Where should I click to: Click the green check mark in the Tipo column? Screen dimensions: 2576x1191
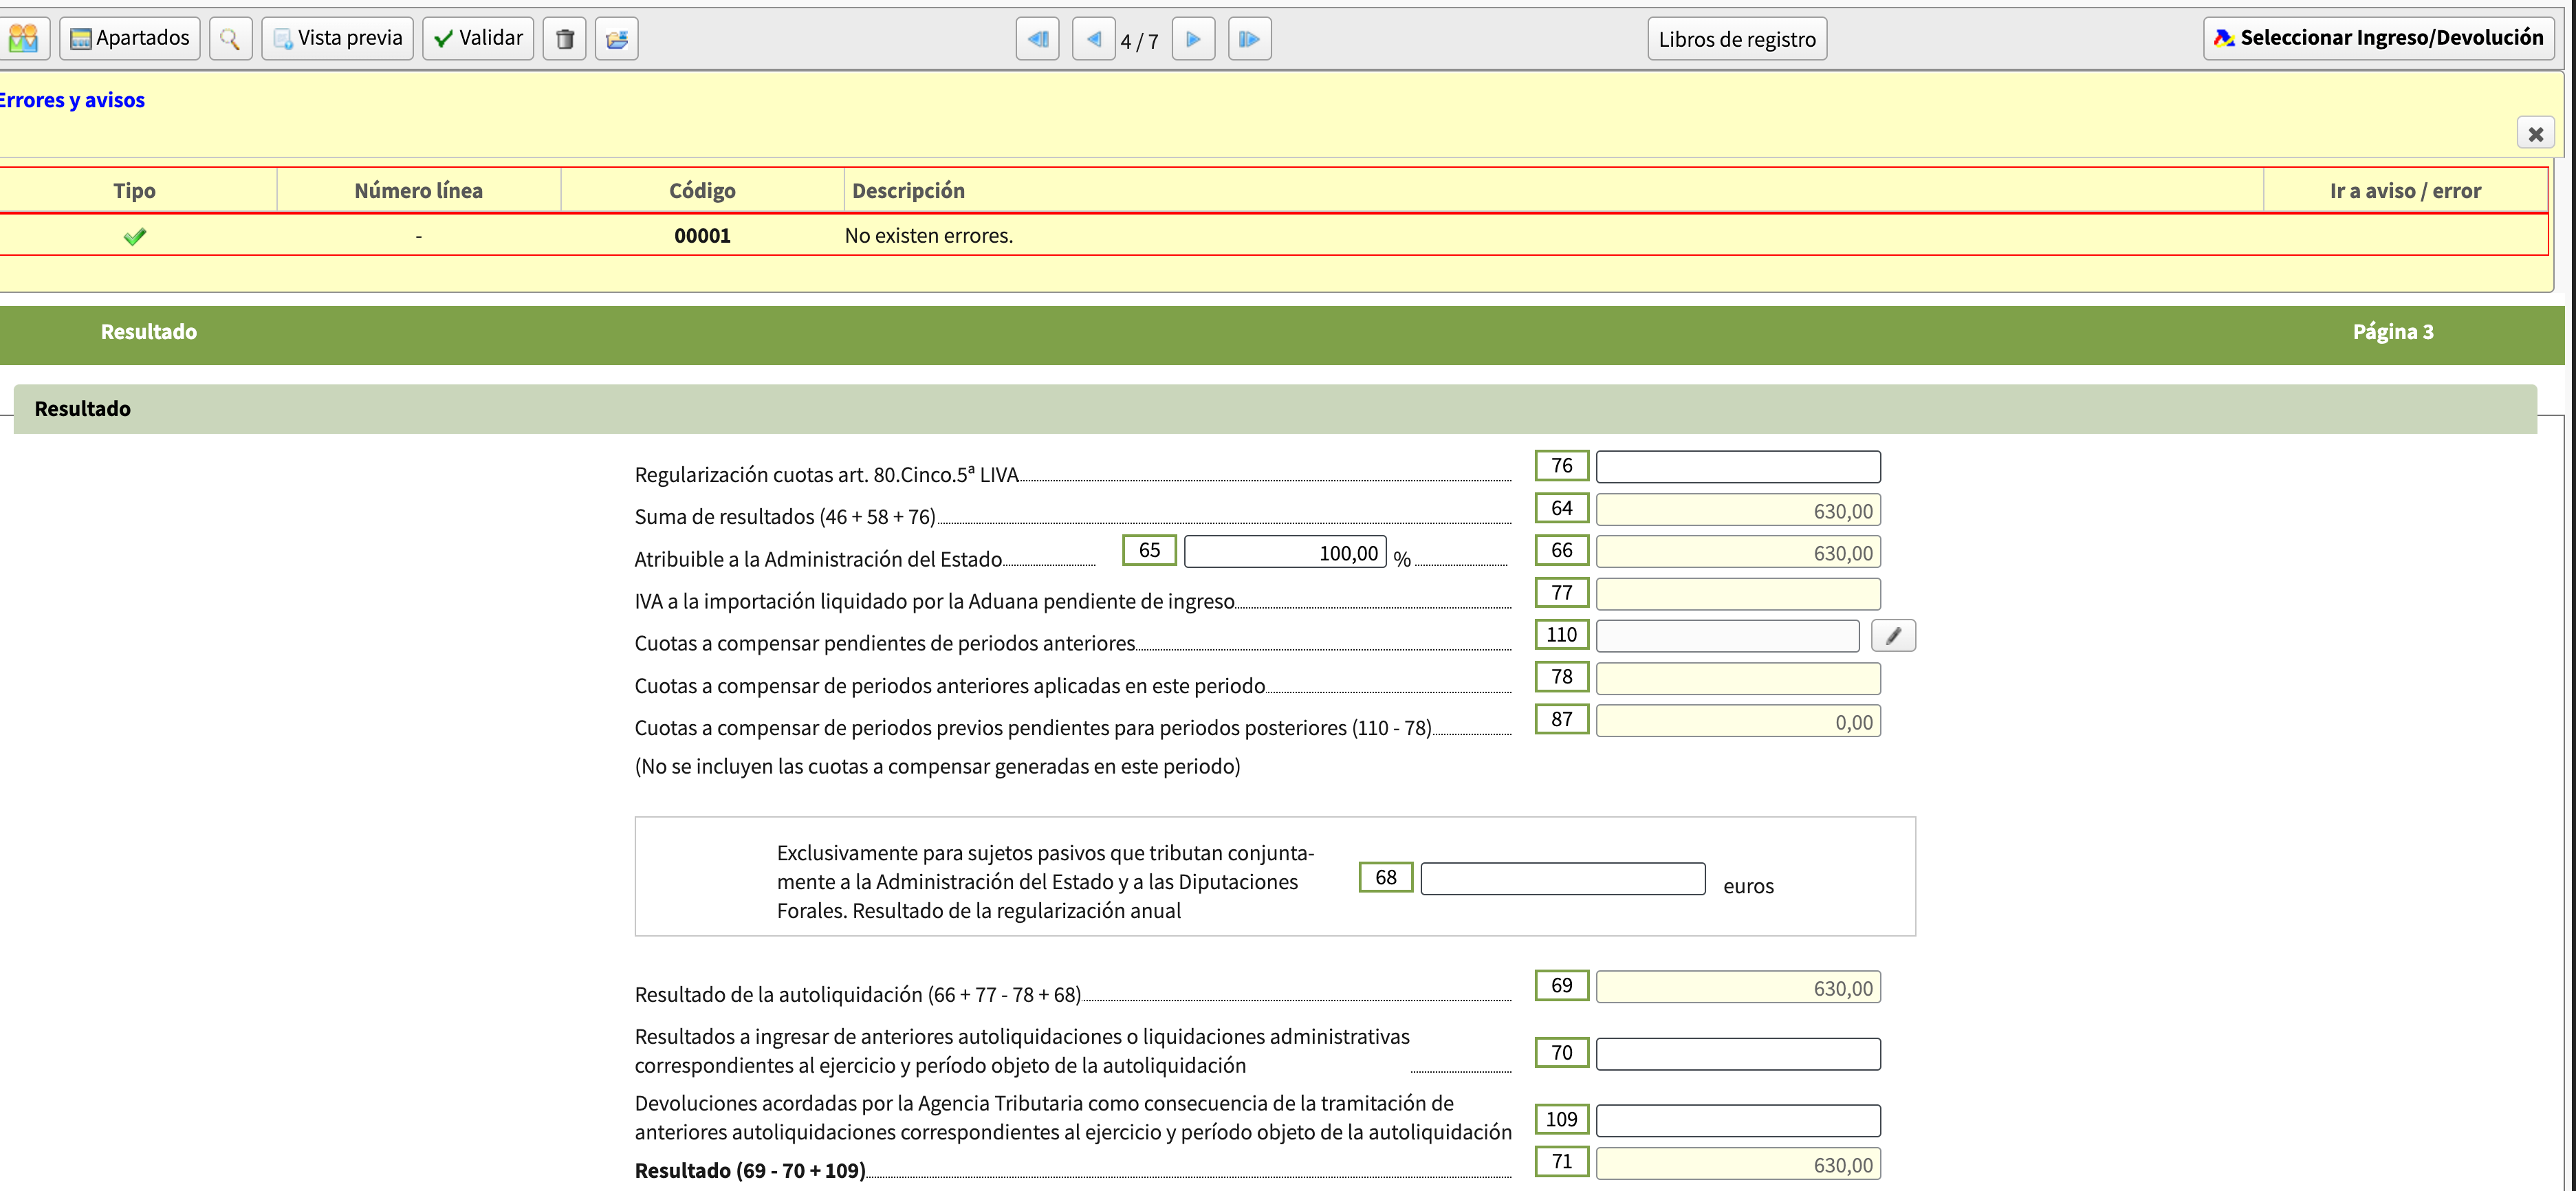click(x=135, y=236)
